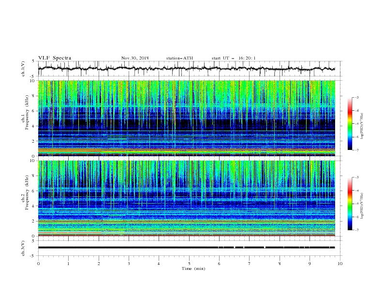Click time axis tick label '1'
Image resolution: width=383 pixels, height=296 pixels.
(68, 264)
